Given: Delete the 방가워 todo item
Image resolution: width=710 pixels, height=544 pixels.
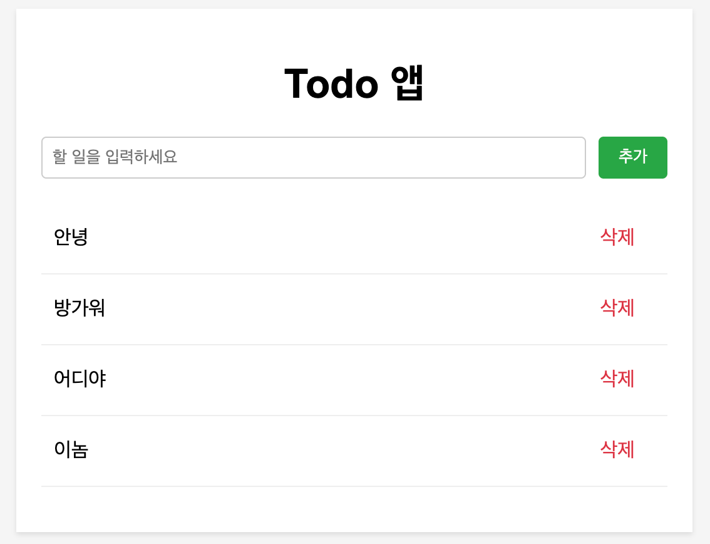Looking at the screenshot, I should [617, 308].
